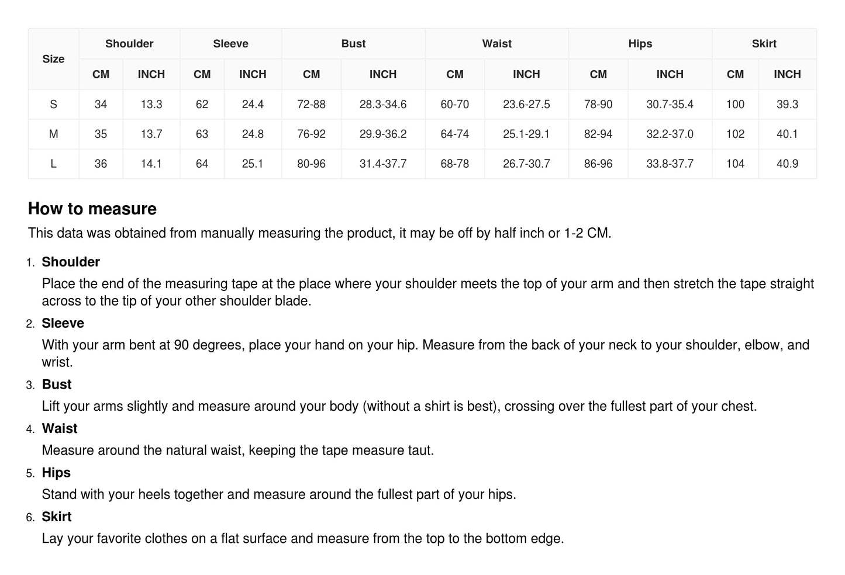Click the Skirt heading in numbered list
Viewport: 845px width, 575px height.
click(57, 517)
